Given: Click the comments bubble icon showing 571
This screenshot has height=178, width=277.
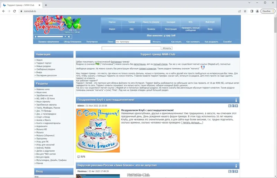Looking at the screenshot, I should [79, 157].
